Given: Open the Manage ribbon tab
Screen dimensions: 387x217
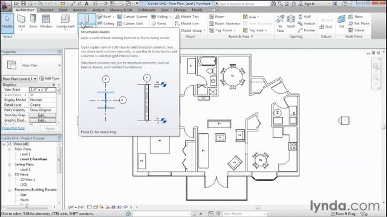Looking at the screenshot, I should pyautogui.click(x=180, y=10).
